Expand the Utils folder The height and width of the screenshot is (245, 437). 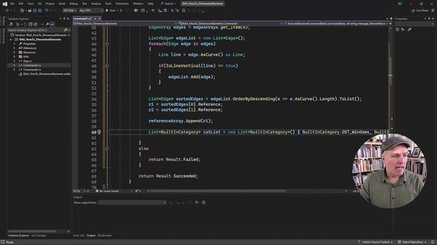click(14, 56)
